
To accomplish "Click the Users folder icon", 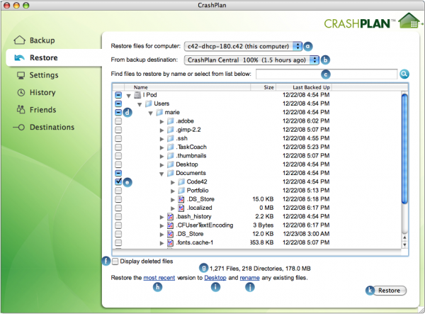I will click(148, 103).
